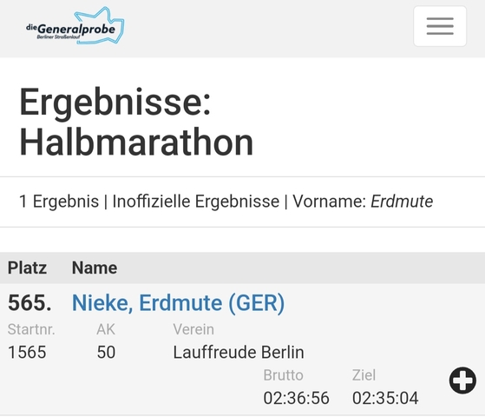Screen dimensions: 485x417
Task: Open Nieke, Erdmute (GER) result link
Action: pyautogui.click(x=178, y=302)
